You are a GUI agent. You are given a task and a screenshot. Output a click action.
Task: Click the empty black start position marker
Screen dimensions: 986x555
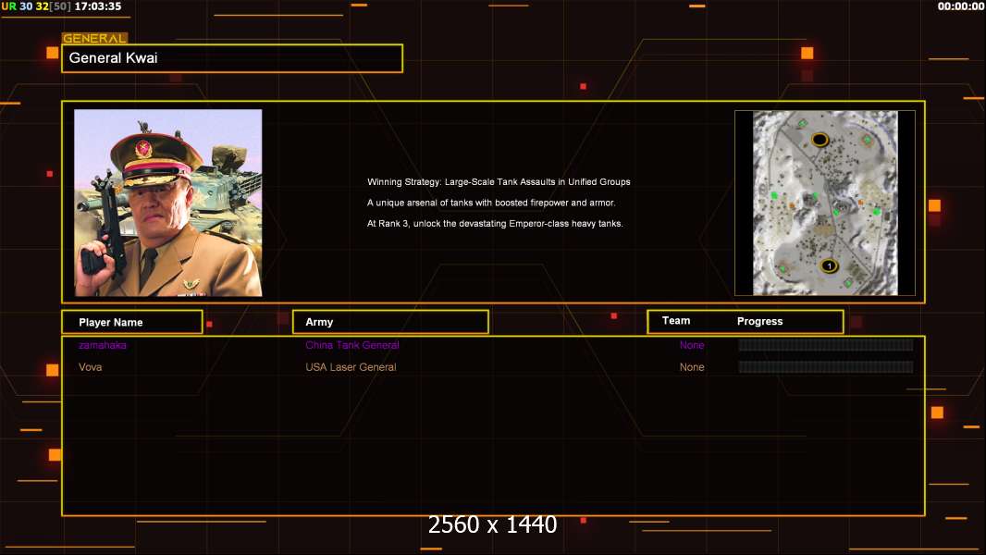(x=820, y=140)
